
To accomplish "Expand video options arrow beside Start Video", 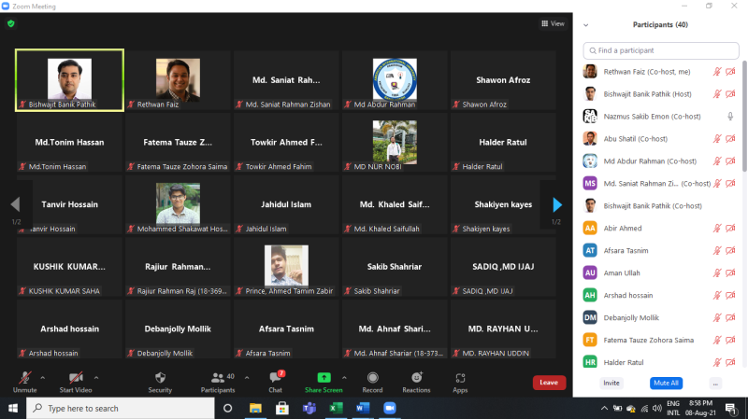I will coord(96,376).
